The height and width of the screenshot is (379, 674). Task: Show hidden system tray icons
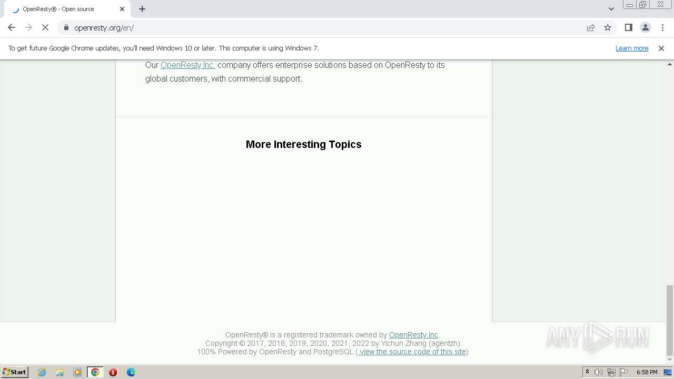click(587, 372)
